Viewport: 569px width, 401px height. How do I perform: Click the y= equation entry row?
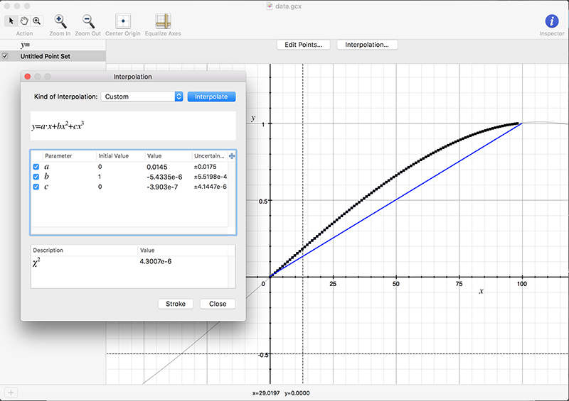click(x=53, y=45)
